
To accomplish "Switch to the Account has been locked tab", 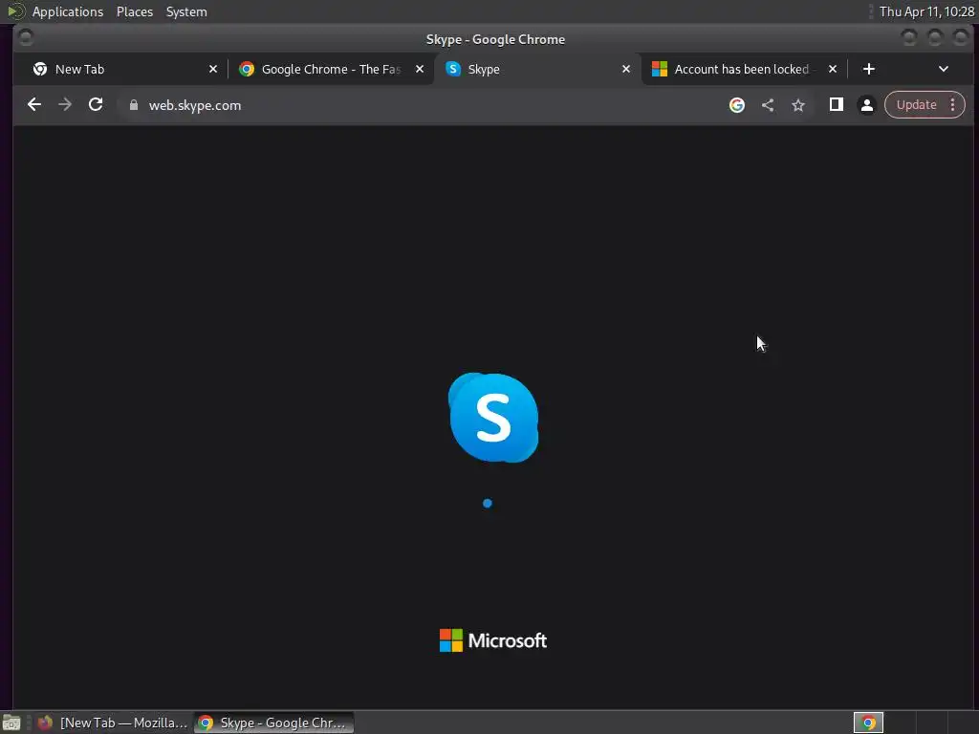I will pos(743,69).
